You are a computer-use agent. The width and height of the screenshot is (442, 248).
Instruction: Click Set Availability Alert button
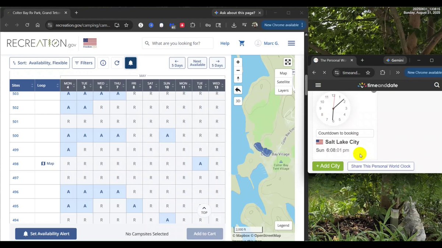46,234
